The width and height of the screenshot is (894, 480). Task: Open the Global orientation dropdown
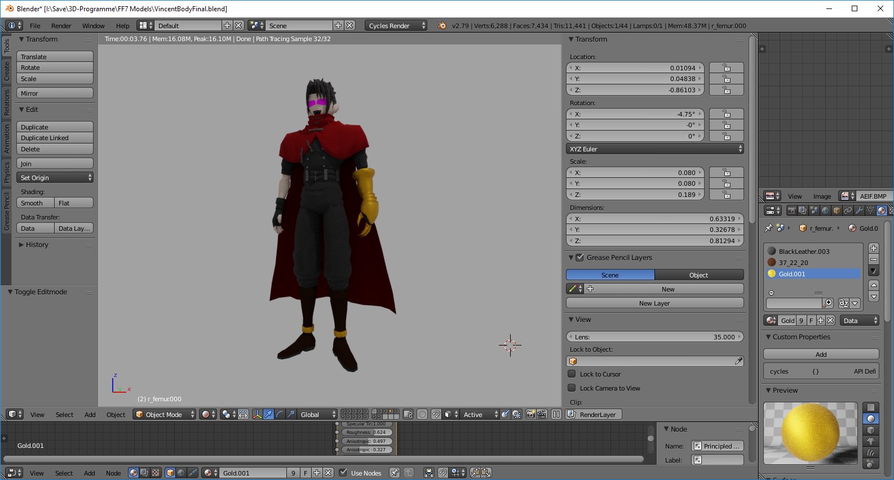click(x=317, y=414)
